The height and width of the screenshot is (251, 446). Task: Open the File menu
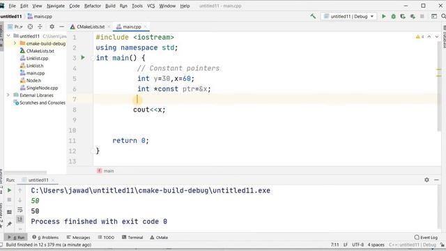(12, 6)
